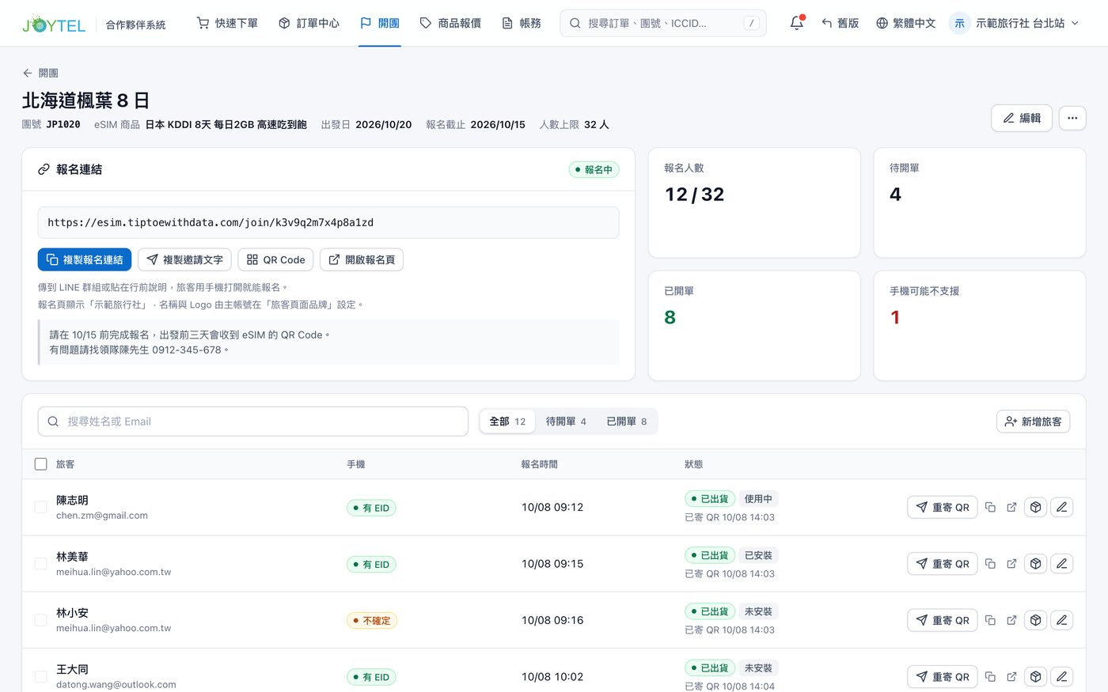Open the 訂單中心 navigation item
This screenshot has height=692, width=1108.
309,23
